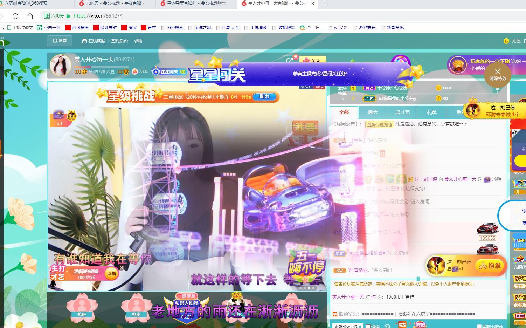Image resolution: width=526 pixels, height=328 pixels.
Task: View the streamer avatar of 美人开心每一天
Action: (60, 65)
